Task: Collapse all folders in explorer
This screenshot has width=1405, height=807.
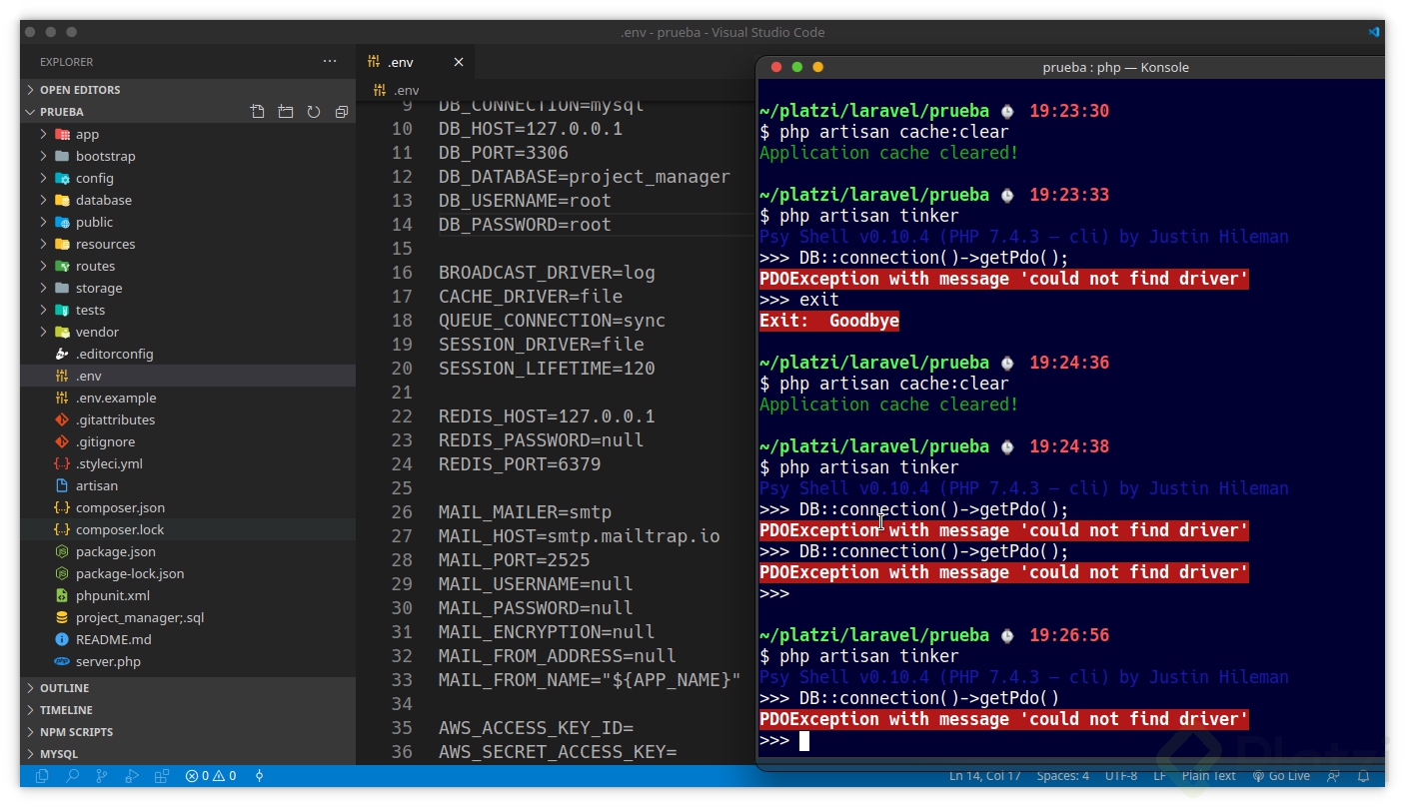Action: (x=342, y=112)
